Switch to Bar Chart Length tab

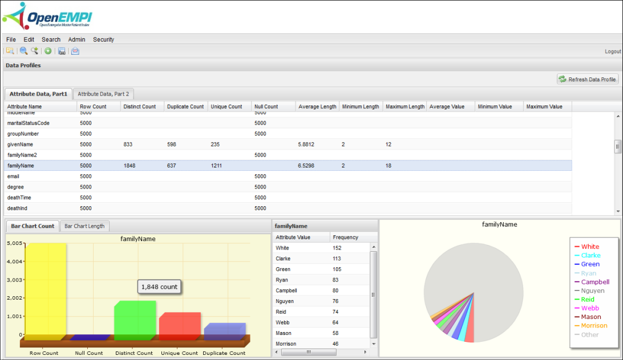coord(84,226)
